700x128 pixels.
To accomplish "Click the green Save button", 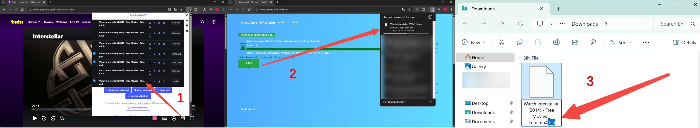I will [249, 64].
